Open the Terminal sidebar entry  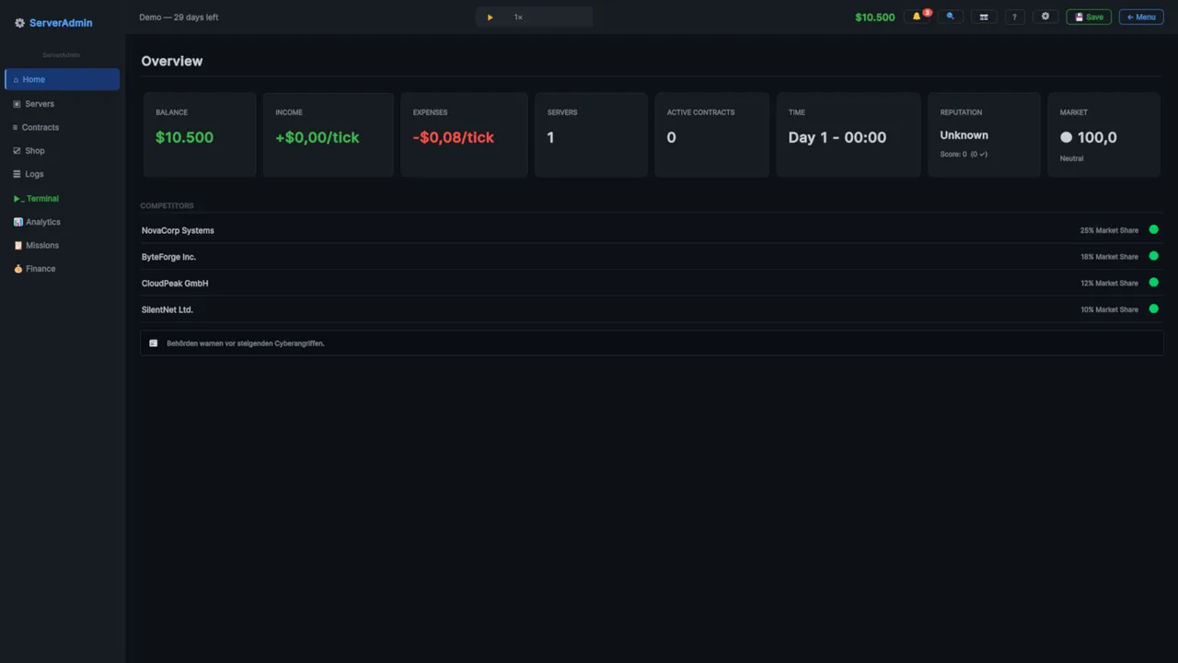[x=62, y=198]
